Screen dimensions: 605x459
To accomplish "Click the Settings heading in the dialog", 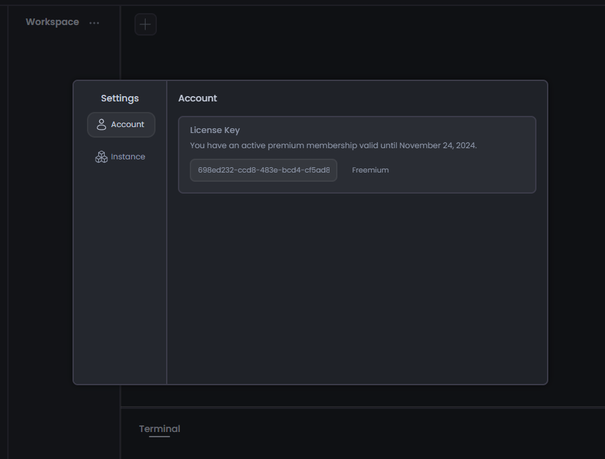I will click(120, 98).
